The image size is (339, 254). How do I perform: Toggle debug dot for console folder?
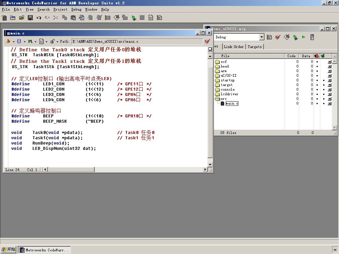point(324,89)
